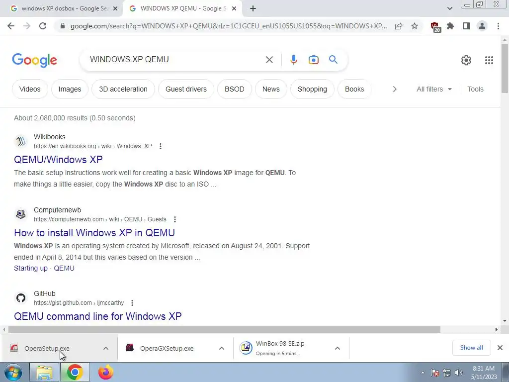The width and height of the screenshot is (509, 382).
Task: Select the BSOD chip
Action: pos(235,89)
